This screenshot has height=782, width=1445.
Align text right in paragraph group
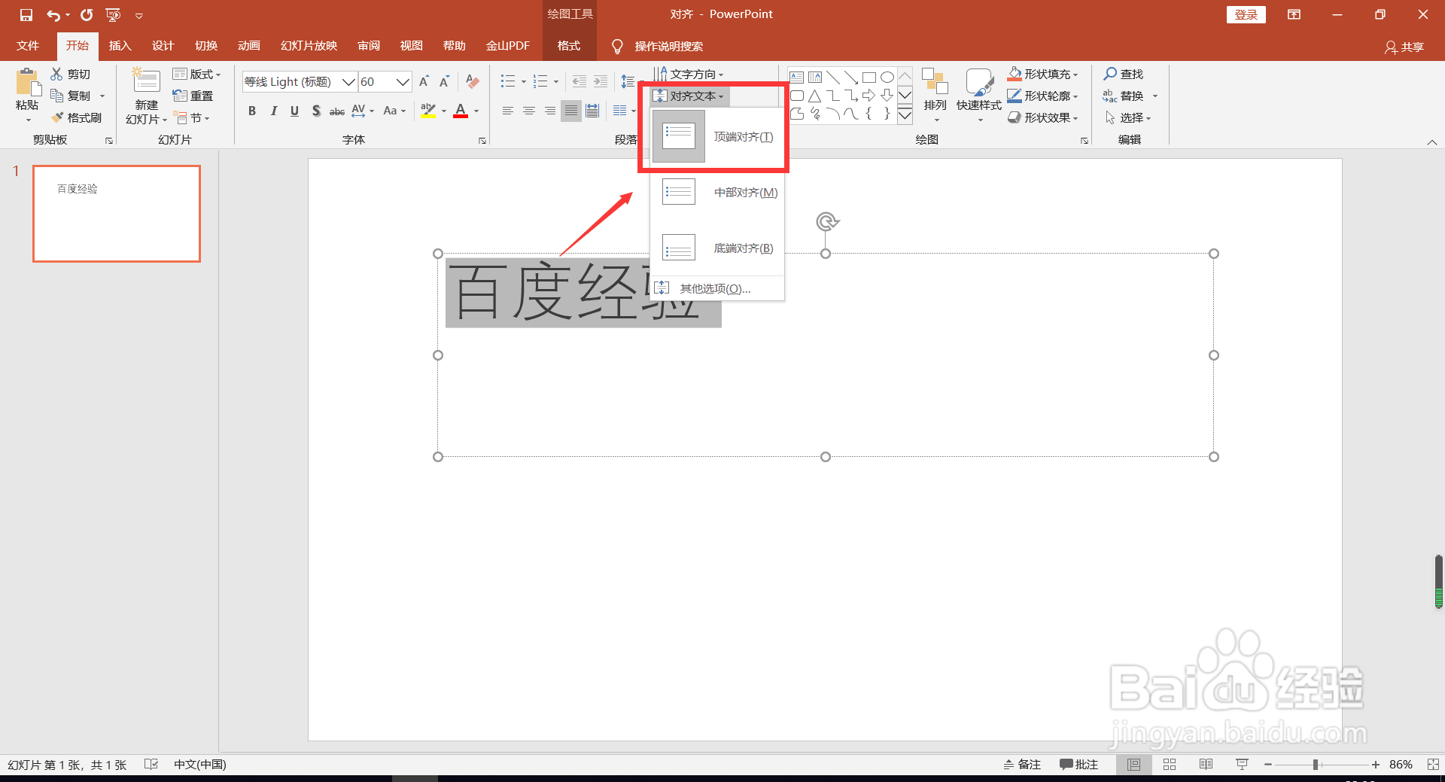click(550, 111)
